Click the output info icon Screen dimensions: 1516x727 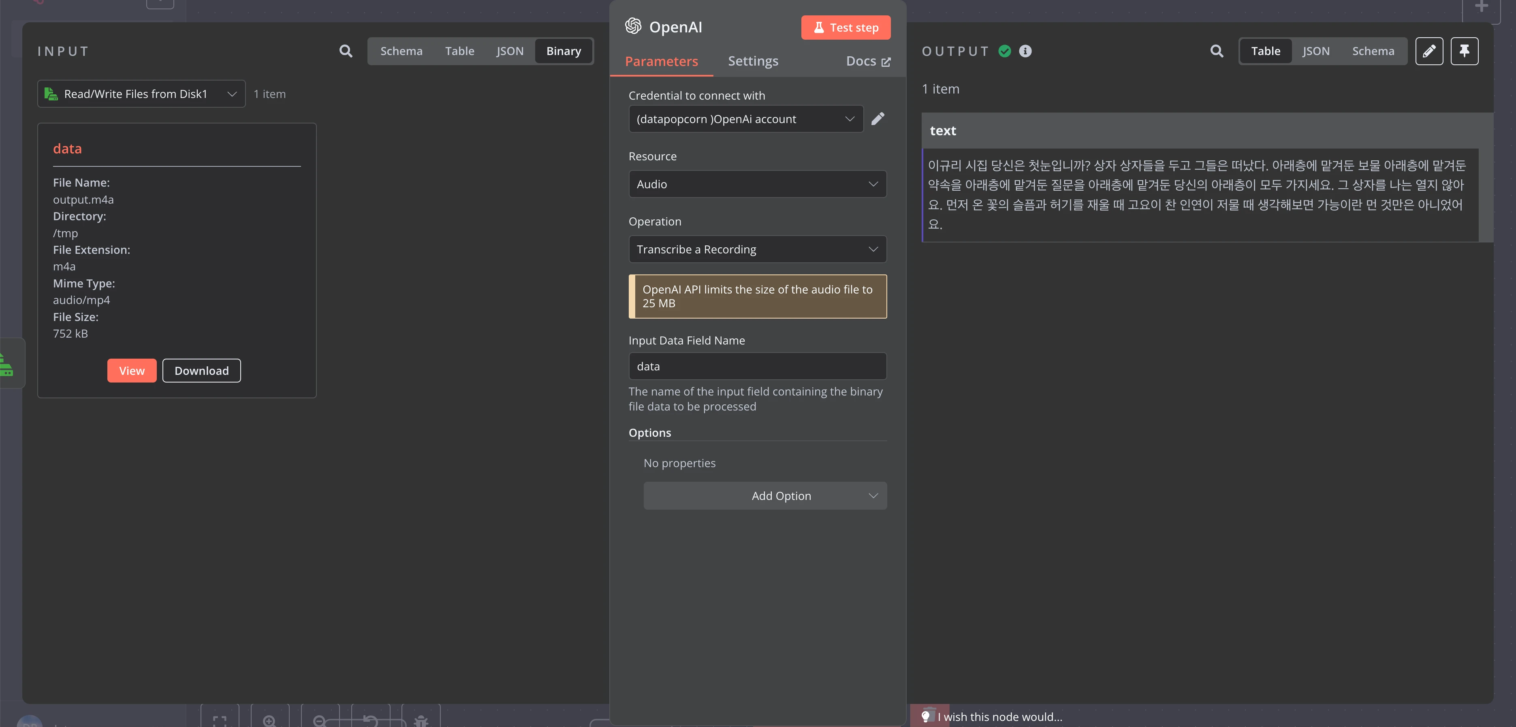click(x=1025, y=51)
